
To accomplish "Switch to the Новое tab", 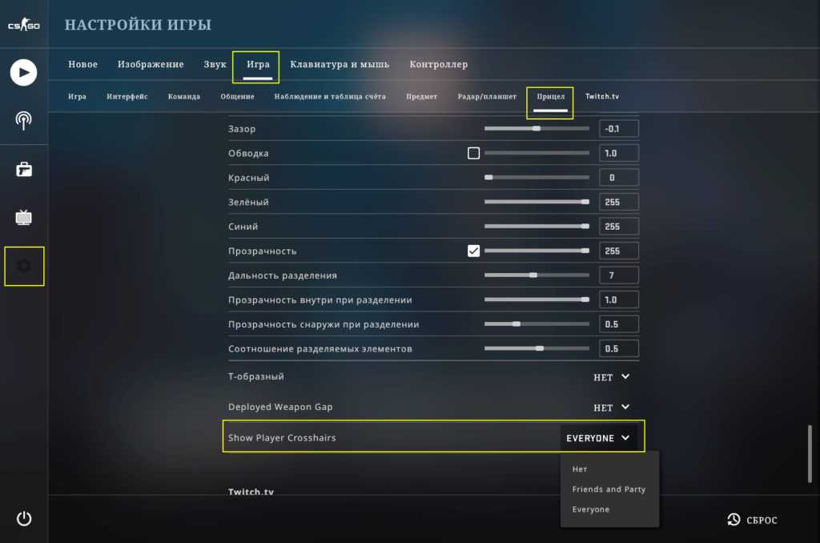I will (82, 64).
